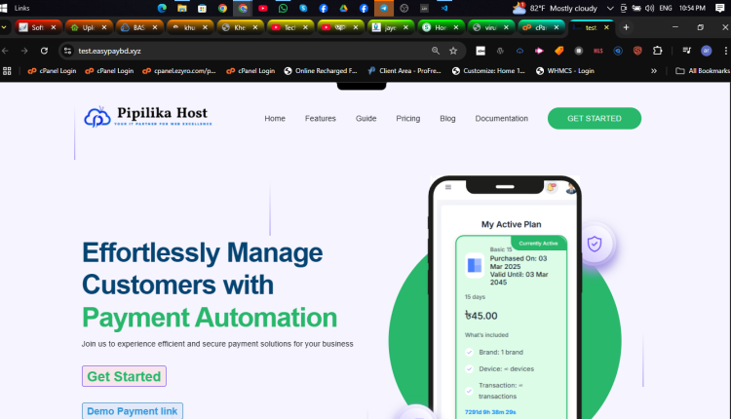
Task: Reload the page with the refresh icon
Action: (x=44, y=51)
